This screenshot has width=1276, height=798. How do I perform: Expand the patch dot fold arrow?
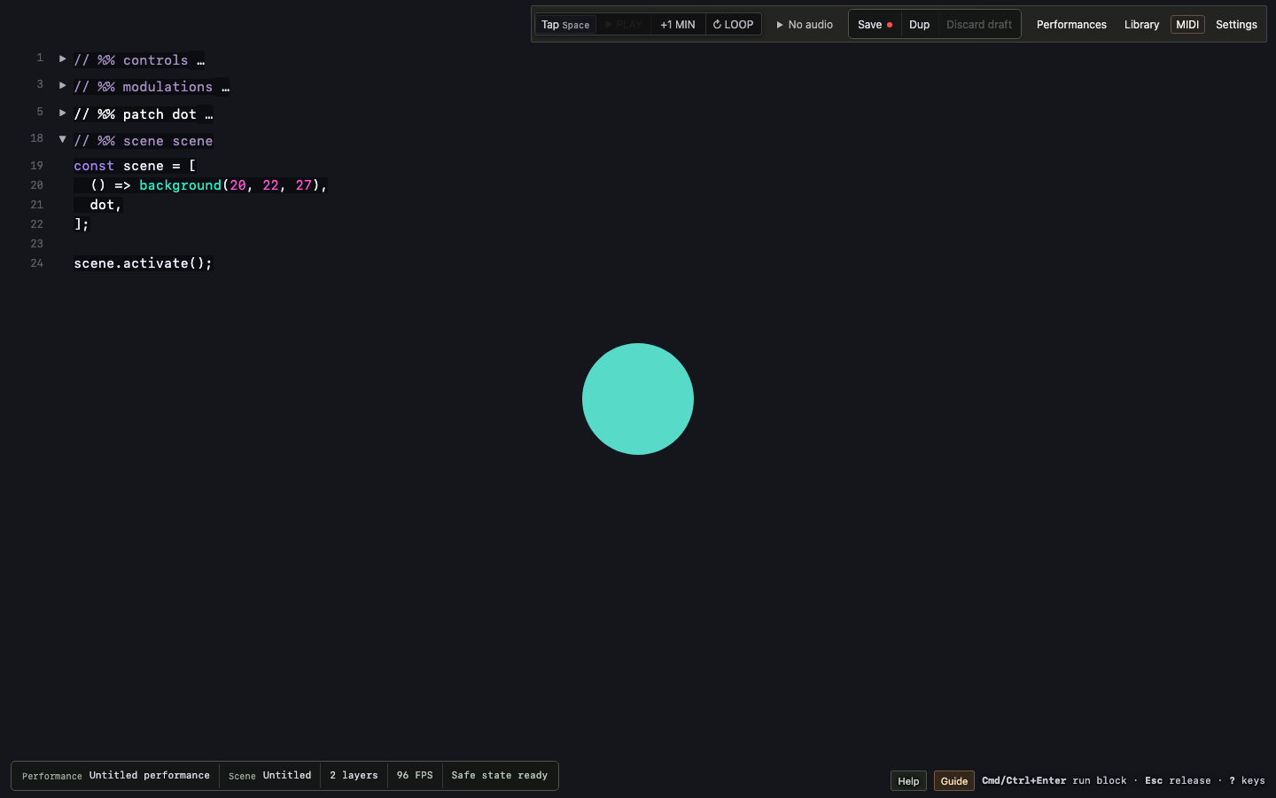point(62,113)
